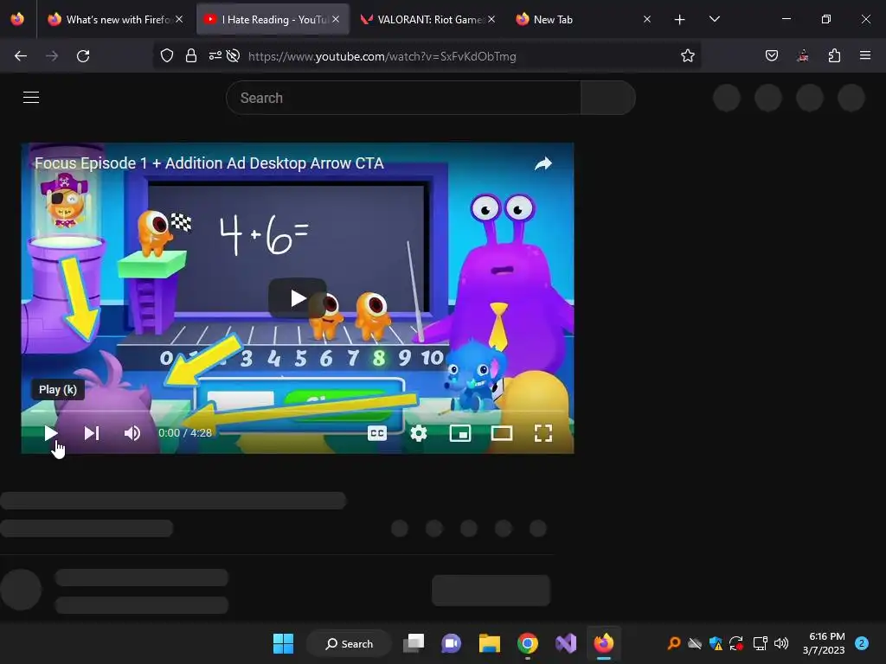The image size is (886, 664).
Task: Open Visual Studio from taskbar
Action: (x=566, y=643)
